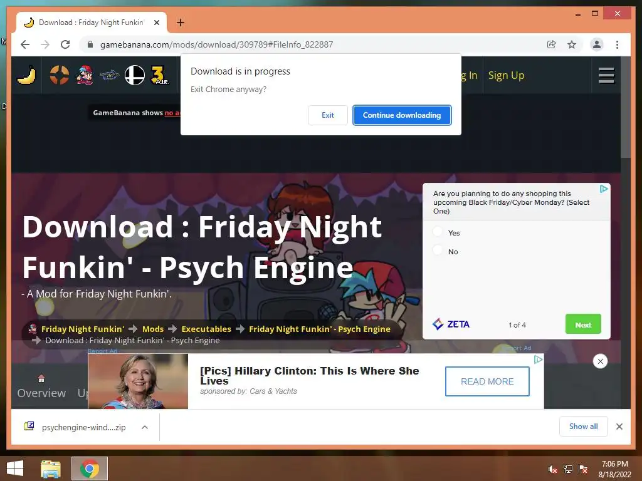The width and height of the screenshot is (642, 481).
Task: Click the taskbar clock showing 7:06 PM
Action: 614,469
